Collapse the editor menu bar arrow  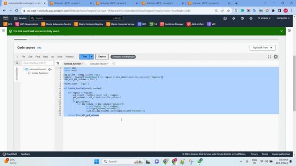(x=17, y=57)
